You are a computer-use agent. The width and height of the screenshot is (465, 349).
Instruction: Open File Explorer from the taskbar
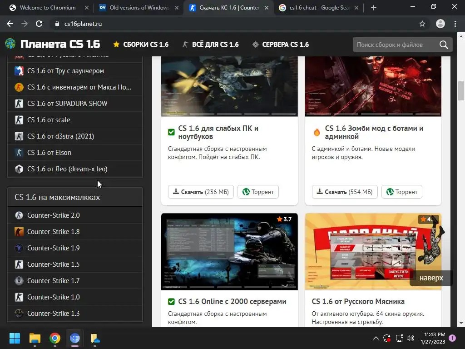(x=35, y=338)
